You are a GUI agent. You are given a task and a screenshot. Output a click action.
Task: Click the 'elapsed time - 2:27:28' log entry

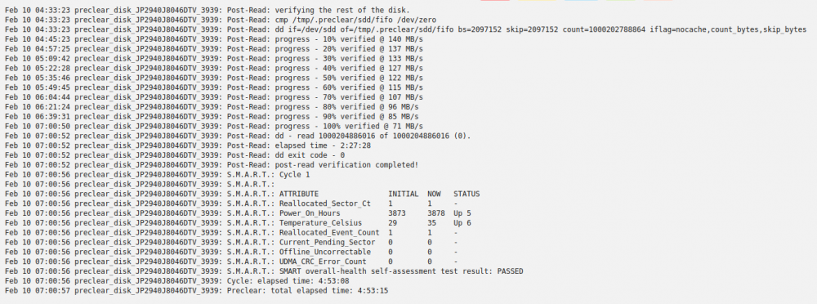click(188, 145)
